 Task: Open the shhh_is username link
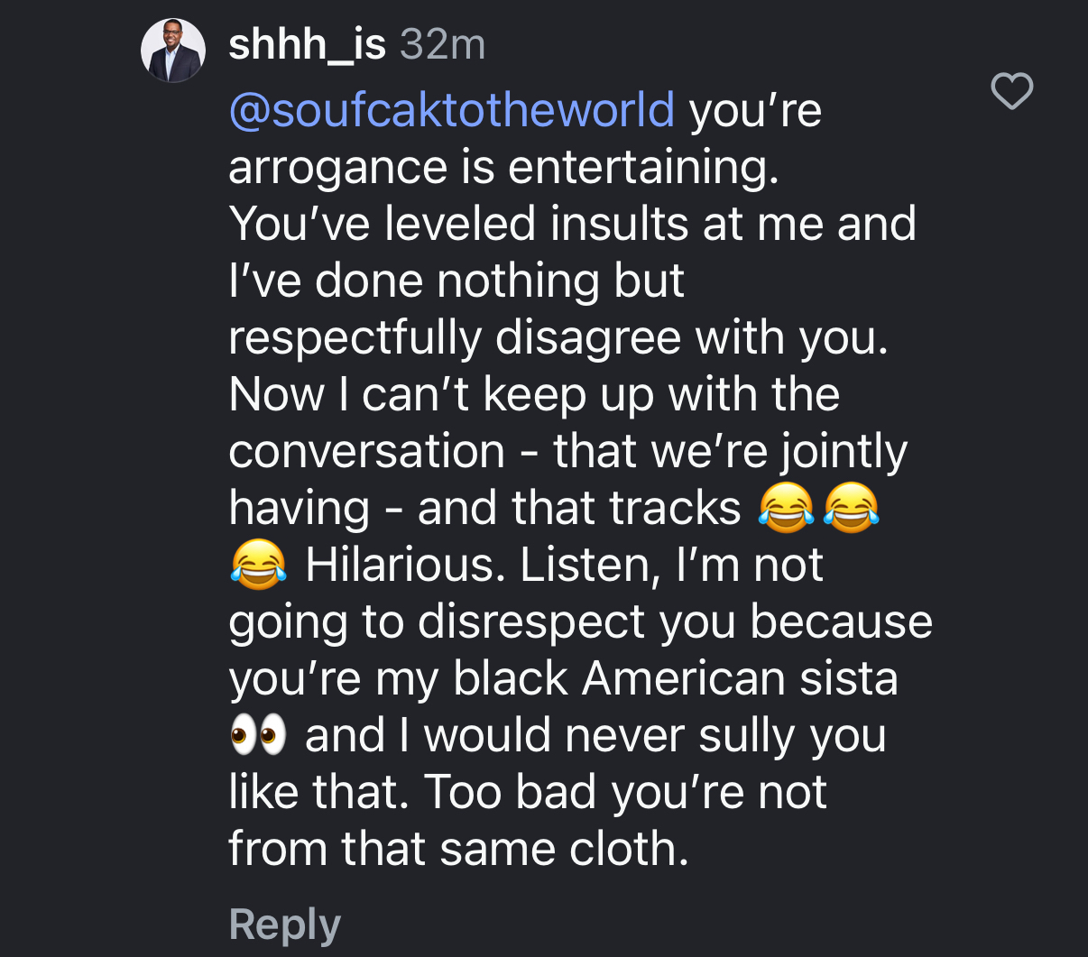[307, 44]
